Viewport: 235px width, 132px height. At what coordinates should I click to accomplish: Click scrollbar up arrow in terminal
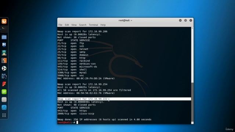192,28
